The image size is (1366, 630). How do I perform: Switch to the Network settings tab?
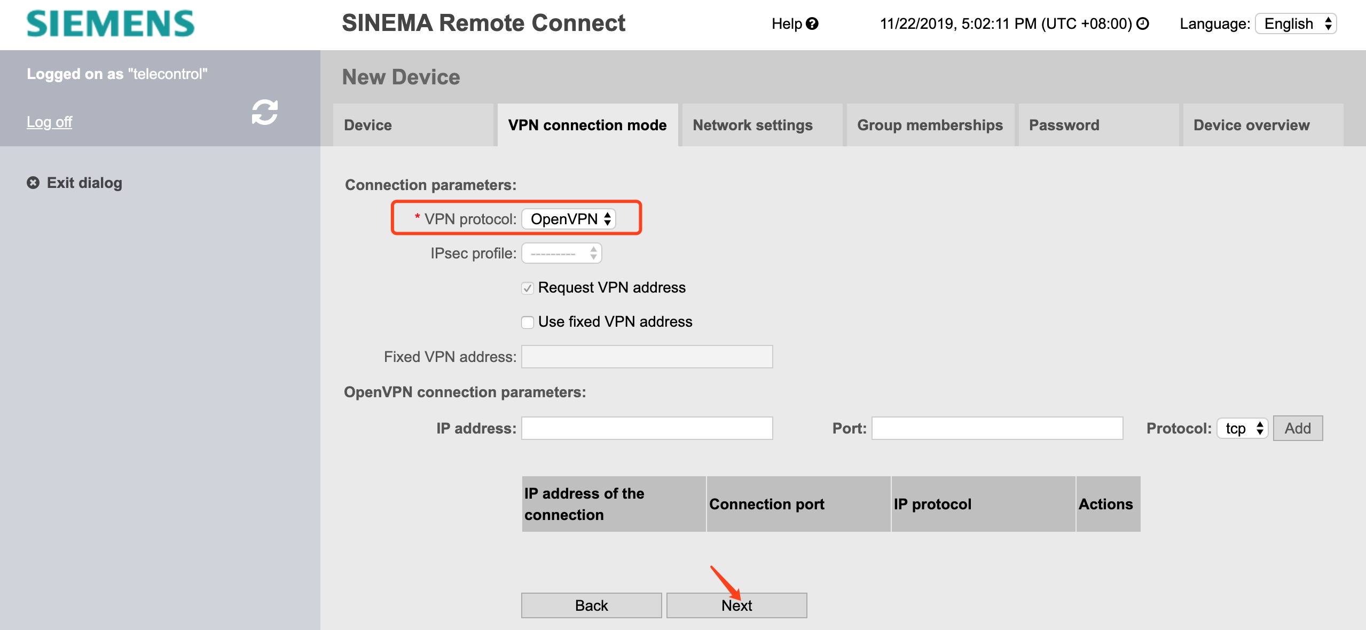point(752,125)
